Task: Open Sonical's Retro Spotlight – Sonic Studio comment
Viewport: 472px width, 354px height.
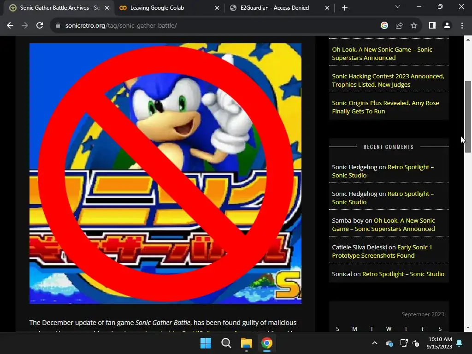Action: [x=403, y=274]
